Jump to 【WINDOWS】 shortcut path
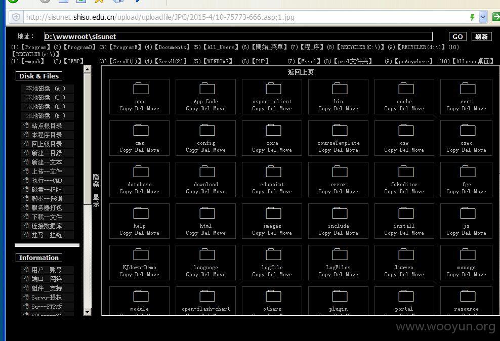Image resolution: width=500 pixels, height=341 pixels. coord(217,61)
